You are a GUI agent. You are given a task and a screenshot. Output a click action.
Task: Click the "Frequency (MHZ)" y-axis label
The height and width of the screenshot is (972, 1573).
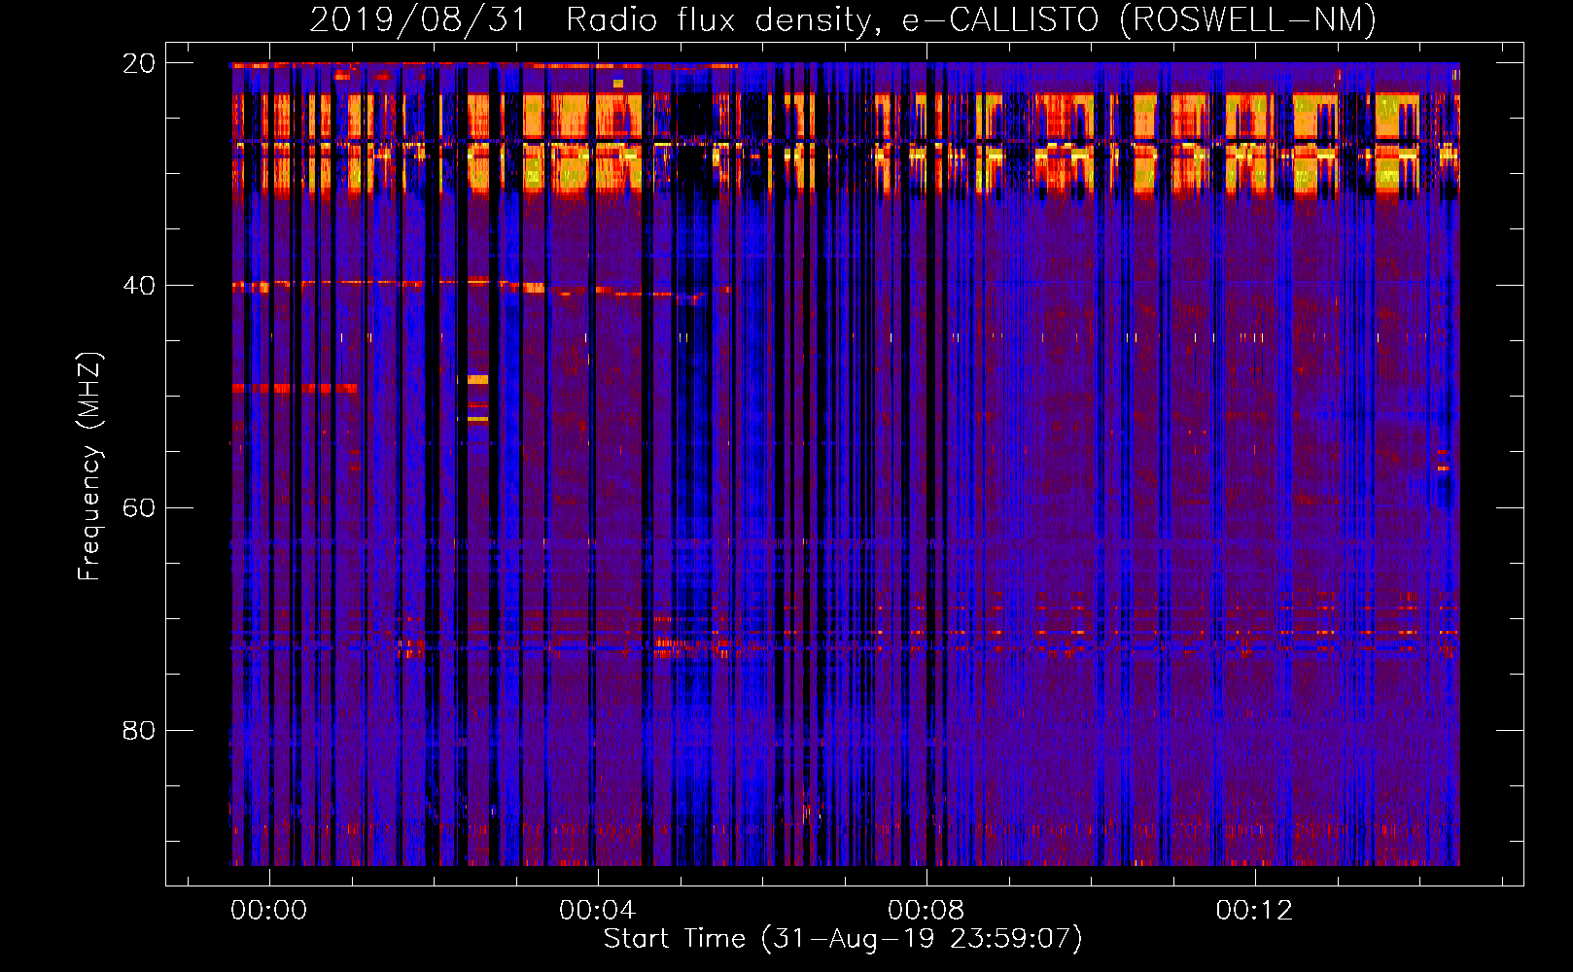point(89,466)
